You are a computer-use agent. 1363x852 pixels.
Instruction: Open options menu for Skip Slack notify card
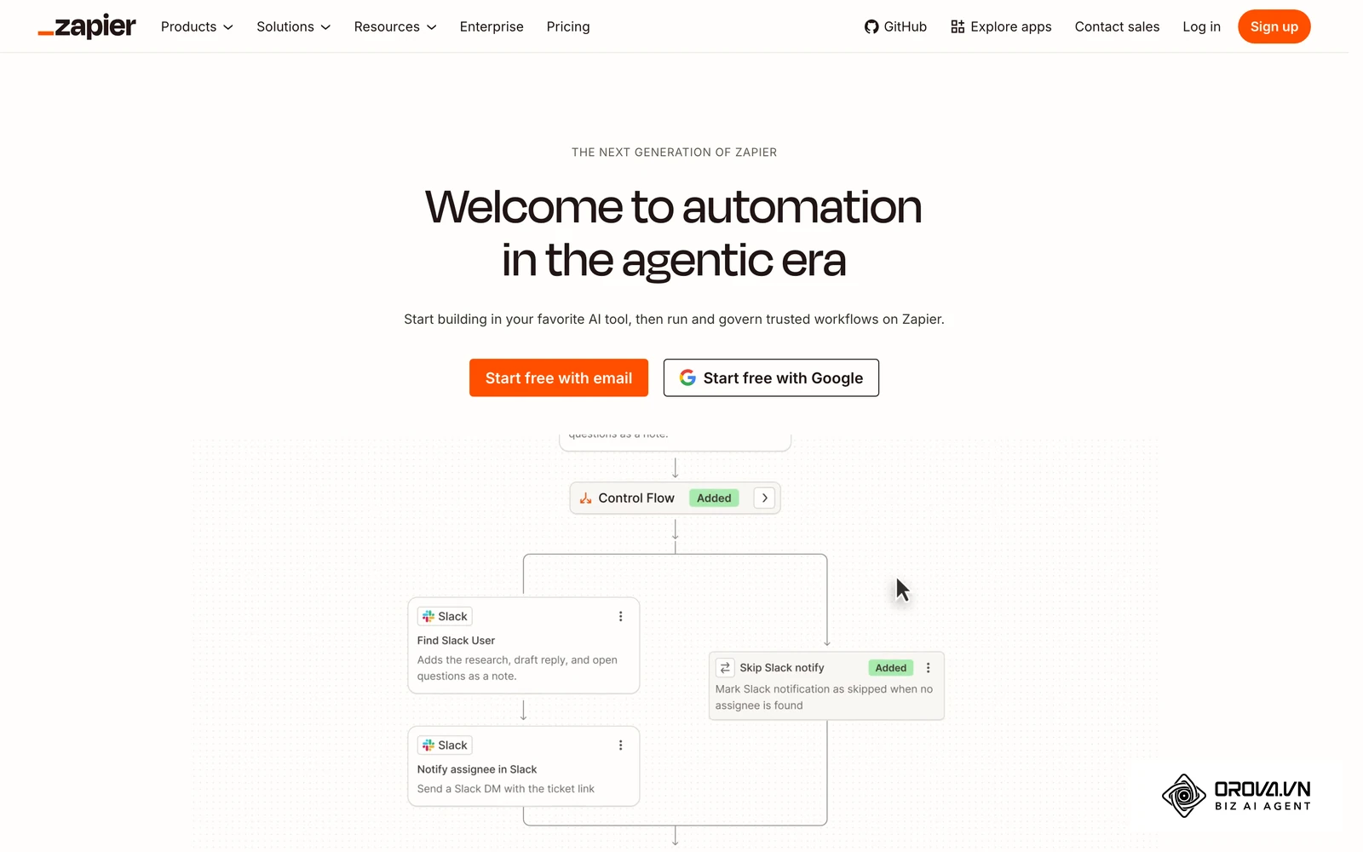(928, 668)
